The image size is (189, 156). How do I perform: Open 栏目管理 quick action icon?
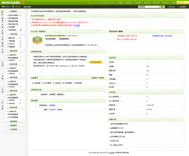pos(63,83)
